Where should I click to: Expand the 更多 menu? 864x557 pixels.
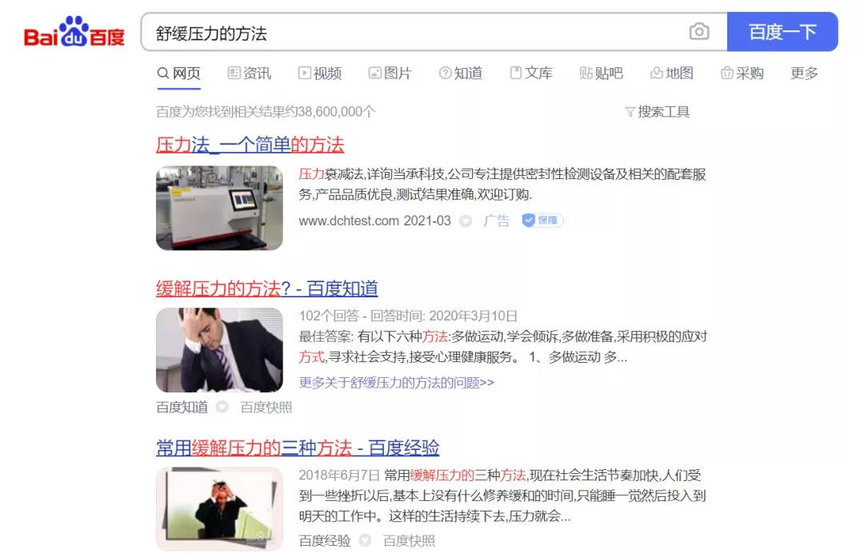click(804, 73)
